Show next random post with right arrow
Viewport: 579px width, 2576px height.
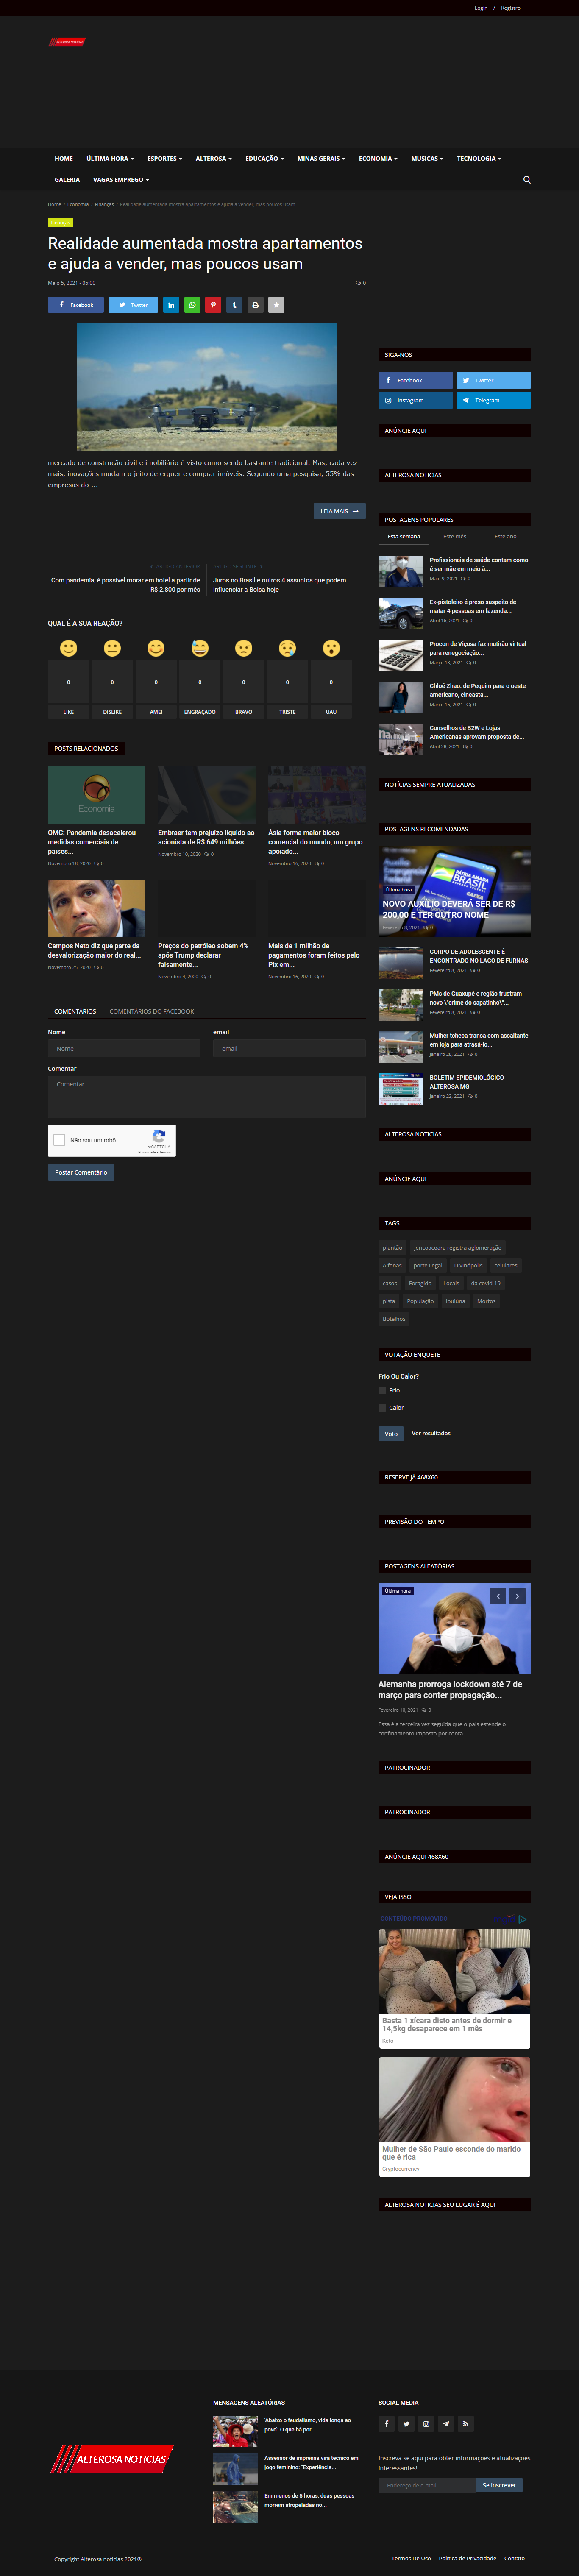pos(517,1596)
